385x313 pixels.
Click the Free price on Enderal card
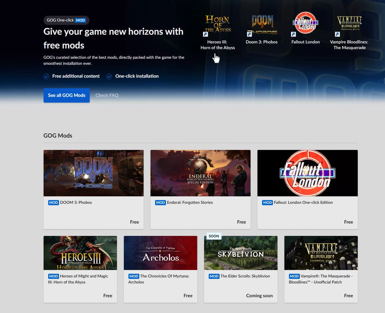coord(242,222)
